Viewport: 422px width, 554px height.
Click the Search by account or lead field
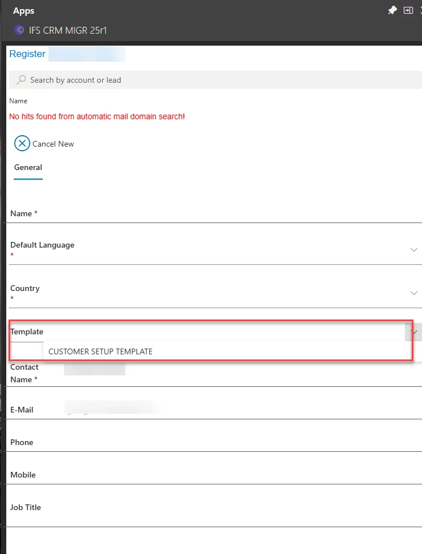[x=216, y=80]
